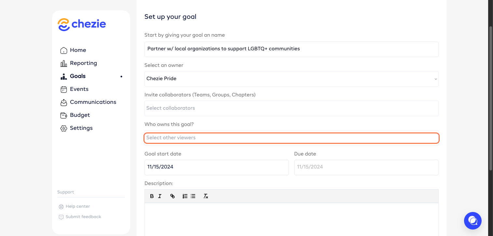Click the Settings gear icon
This screenshot has height=236, width=493.
click(x=64, y=128)
